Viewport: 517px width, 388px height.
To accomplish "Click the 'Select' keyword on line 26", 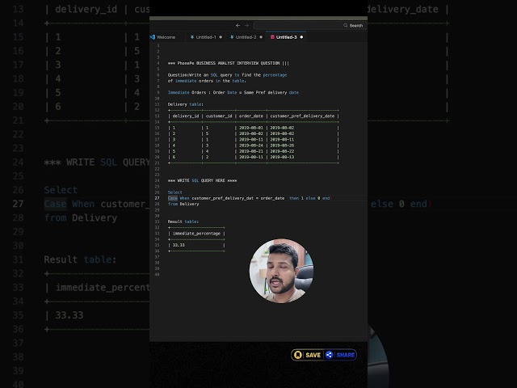I will (x=174, y=192).
